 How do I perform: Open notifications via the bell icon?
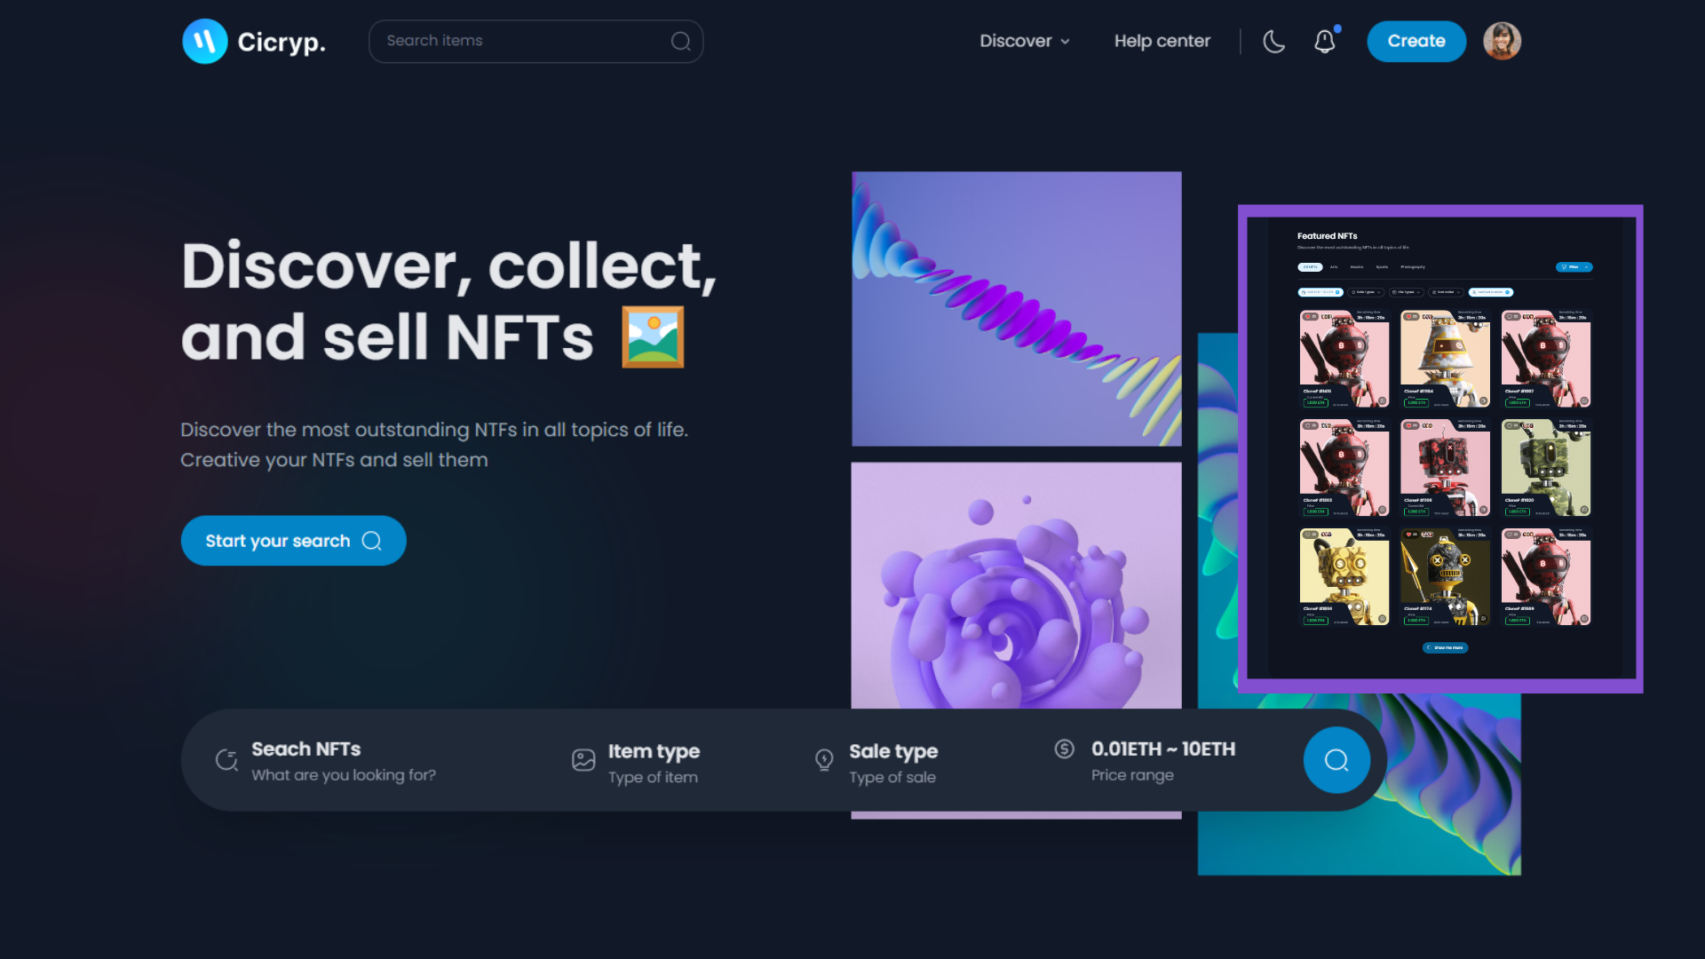tap(1325, 41)
